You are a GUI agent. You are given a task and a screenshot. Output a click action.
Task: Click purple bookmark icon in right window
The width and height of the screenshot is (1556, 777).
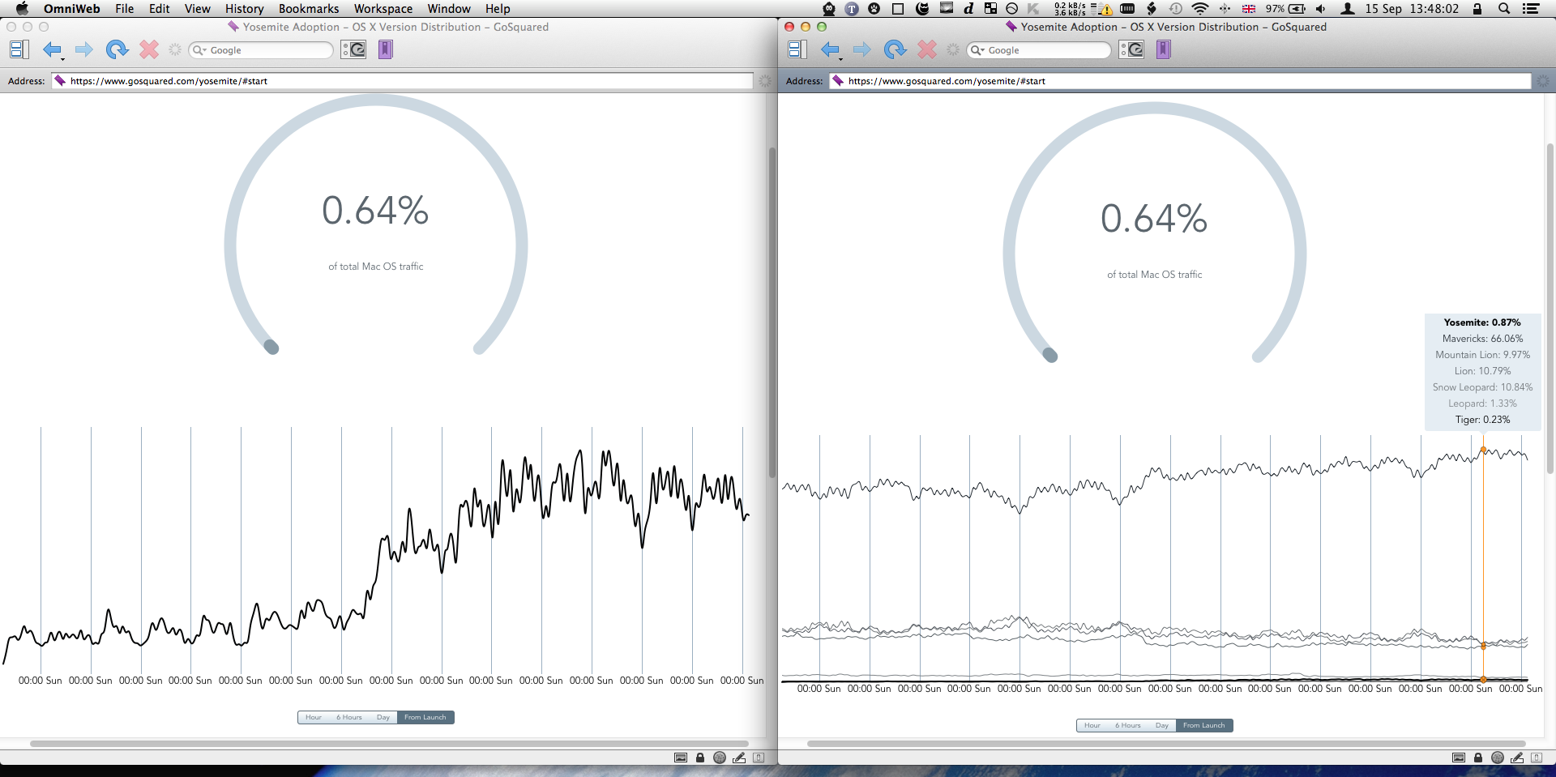1163,49
